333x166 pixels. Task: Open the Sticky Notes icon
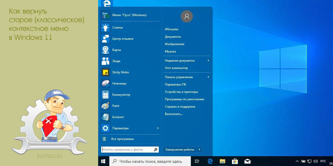pyautogui.click(x=105, y=72)
